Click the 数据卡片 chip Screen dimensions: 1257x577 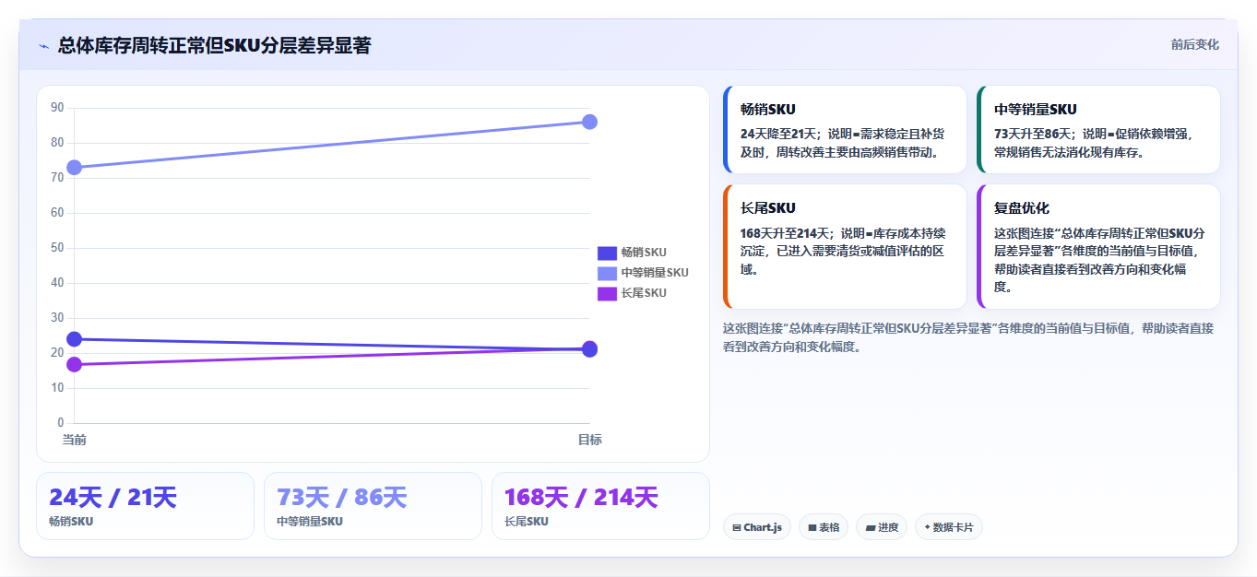coord(949,527)
